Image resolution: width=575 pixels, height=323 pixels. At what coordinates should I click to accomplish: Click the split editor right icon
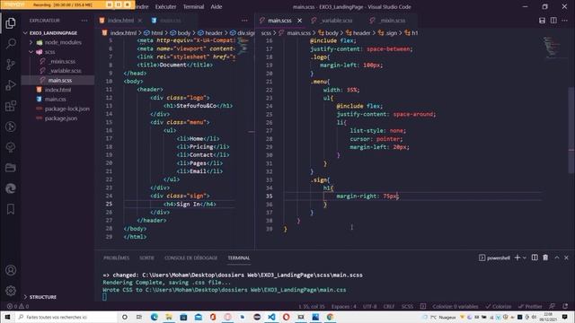coord(553,21)
